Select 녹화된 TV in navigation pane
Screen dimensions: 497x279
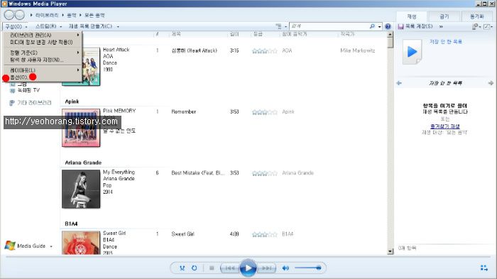[x=28, y=90]
